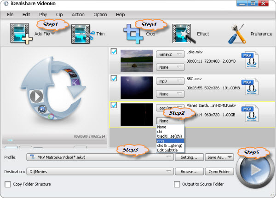The image size is (276, 198).
Task: Click the Lake.mkv file name
Action: coord(195,52)
